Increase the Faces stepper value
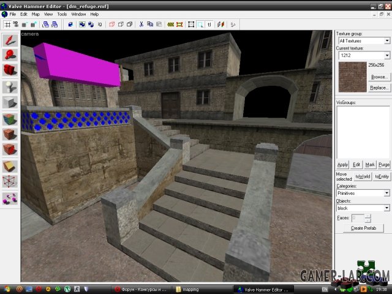Viewport: 392px width, 294px height. [x=367, y=216]
